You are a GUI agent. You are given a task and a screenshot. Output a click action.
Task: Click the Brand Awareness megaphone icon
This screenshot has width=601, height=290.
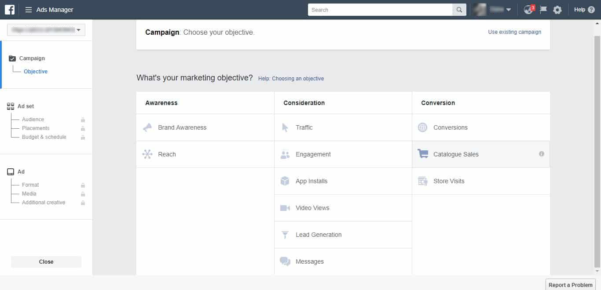pos(147,127)
